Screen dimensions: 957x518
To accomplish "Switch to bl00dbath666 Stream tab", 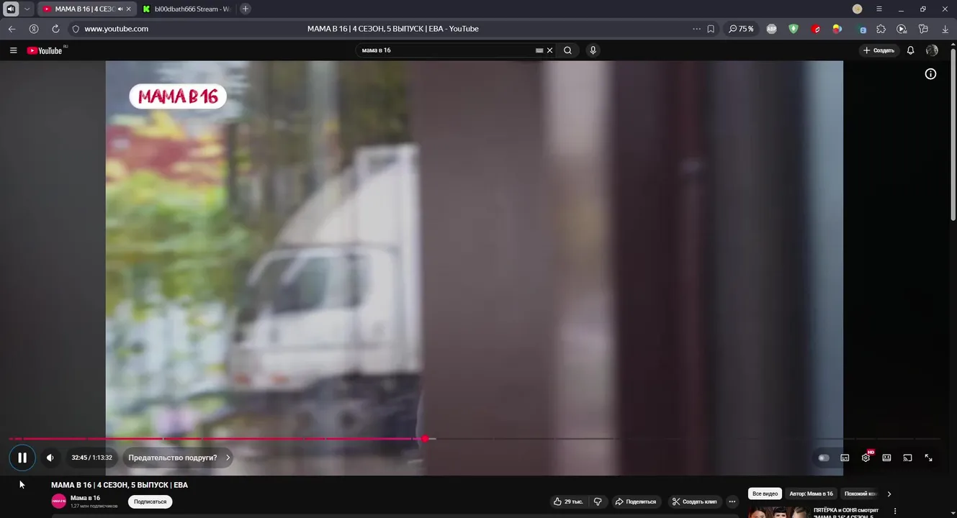I will point(187,9).
